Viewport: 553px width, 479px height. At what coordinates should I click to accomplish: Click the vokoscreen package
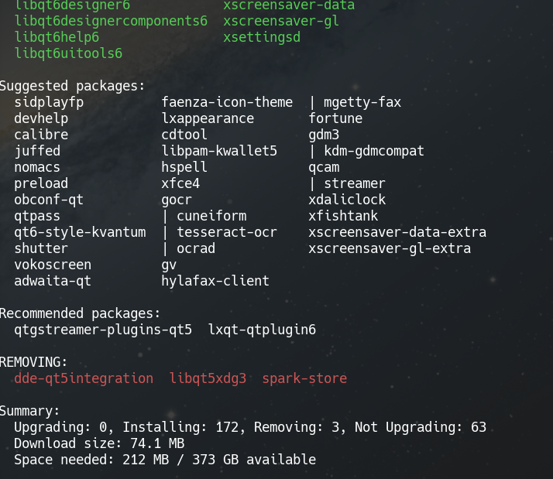53,265
